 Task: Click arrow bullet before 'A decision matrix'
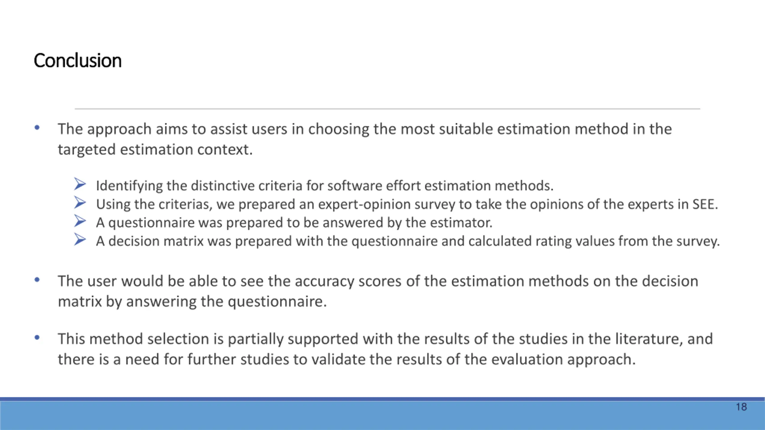click(80, 240)
